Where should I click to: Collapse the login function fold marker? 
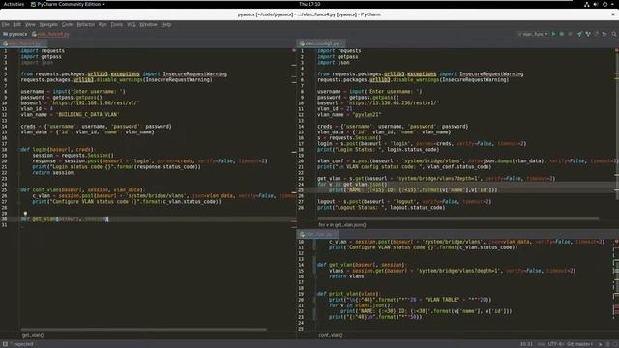(19, 150)
